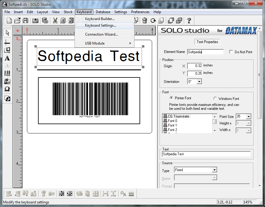Open the Orientation dropdown
This screenshot has width=265, height=207.
pos(199,82)
